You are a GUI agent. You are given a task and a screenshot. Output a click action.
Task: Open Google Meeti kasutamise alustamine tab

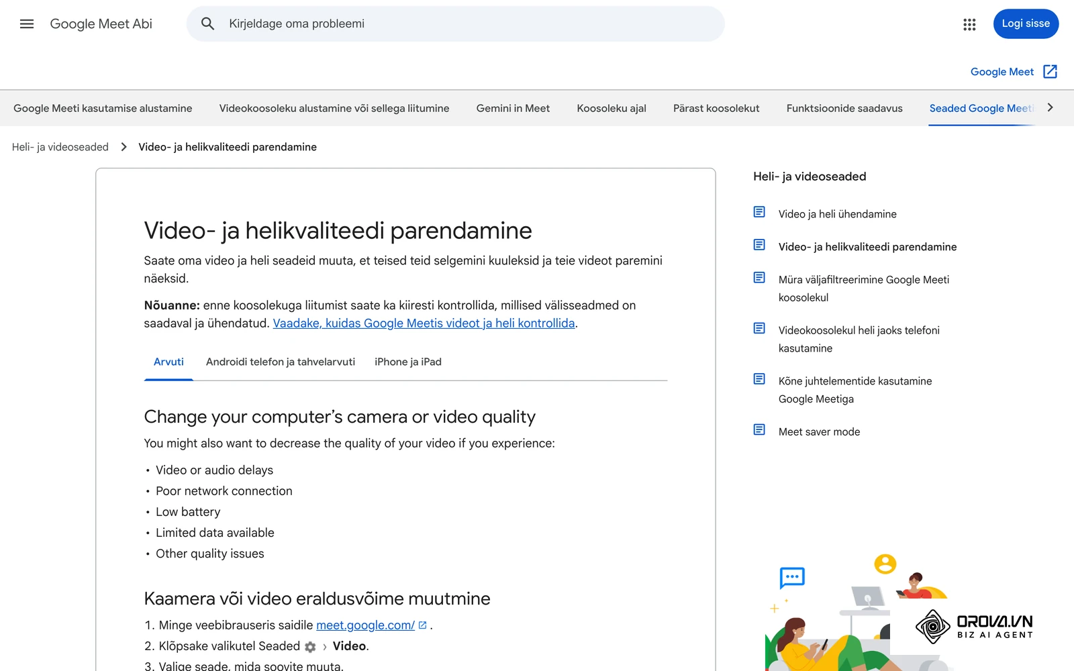pos(103,108)
